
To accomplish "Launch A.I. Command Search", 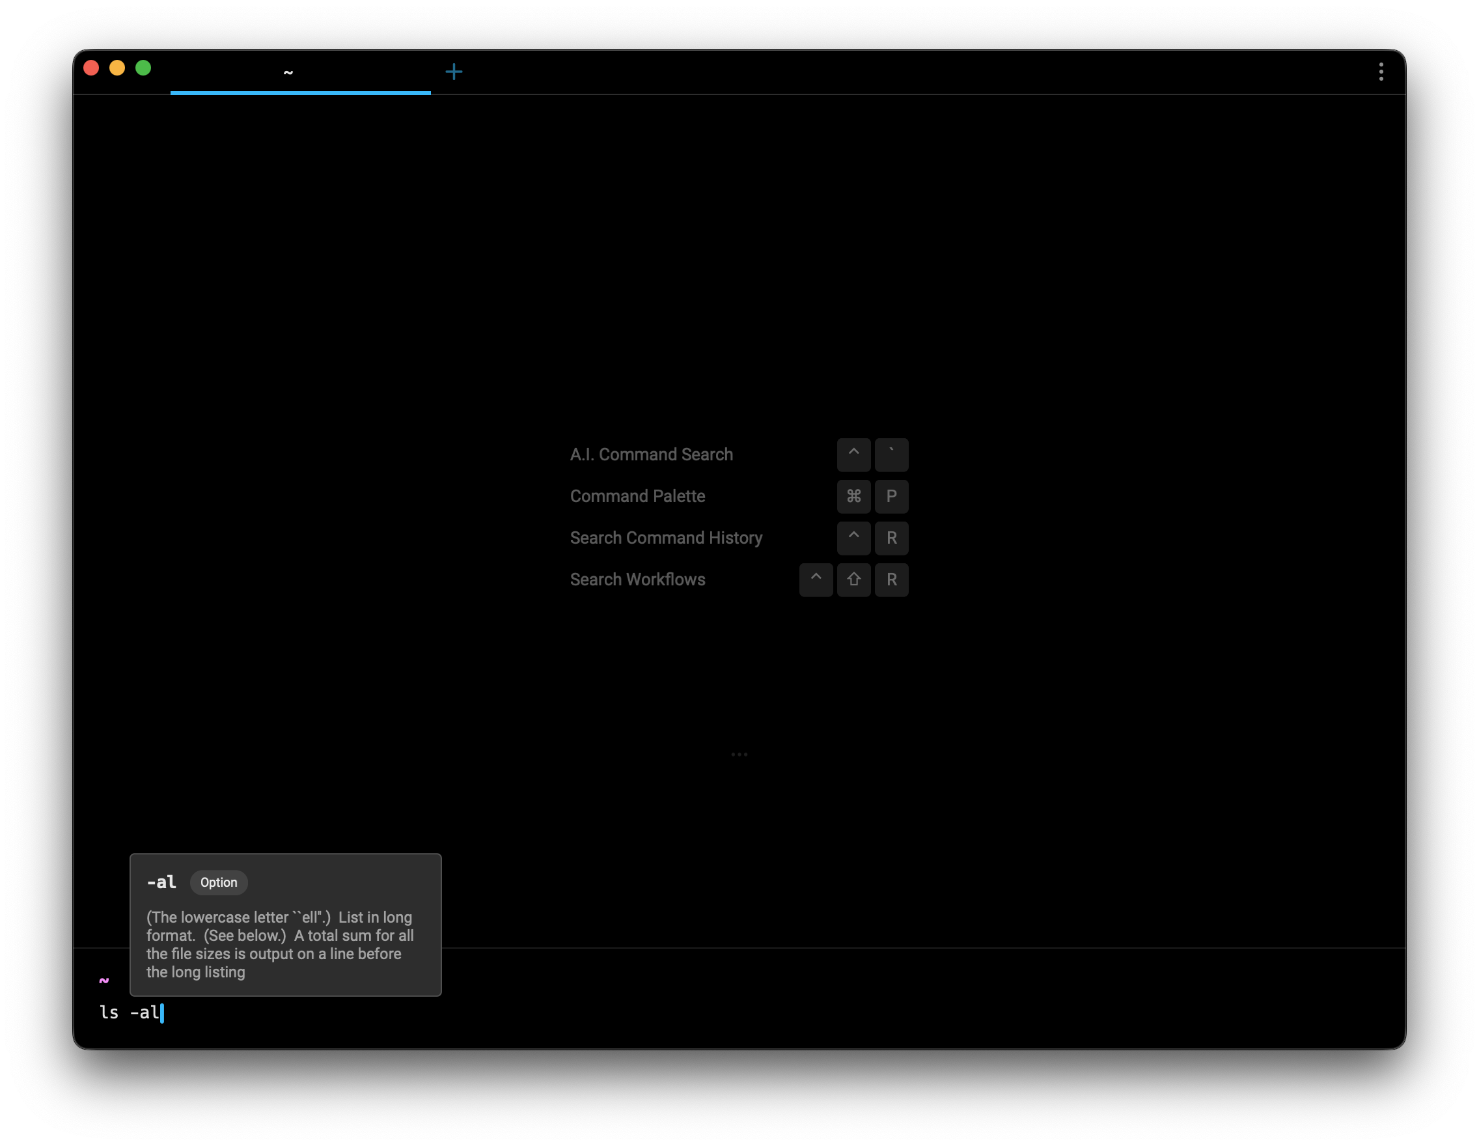I will [x=652, y=454].
